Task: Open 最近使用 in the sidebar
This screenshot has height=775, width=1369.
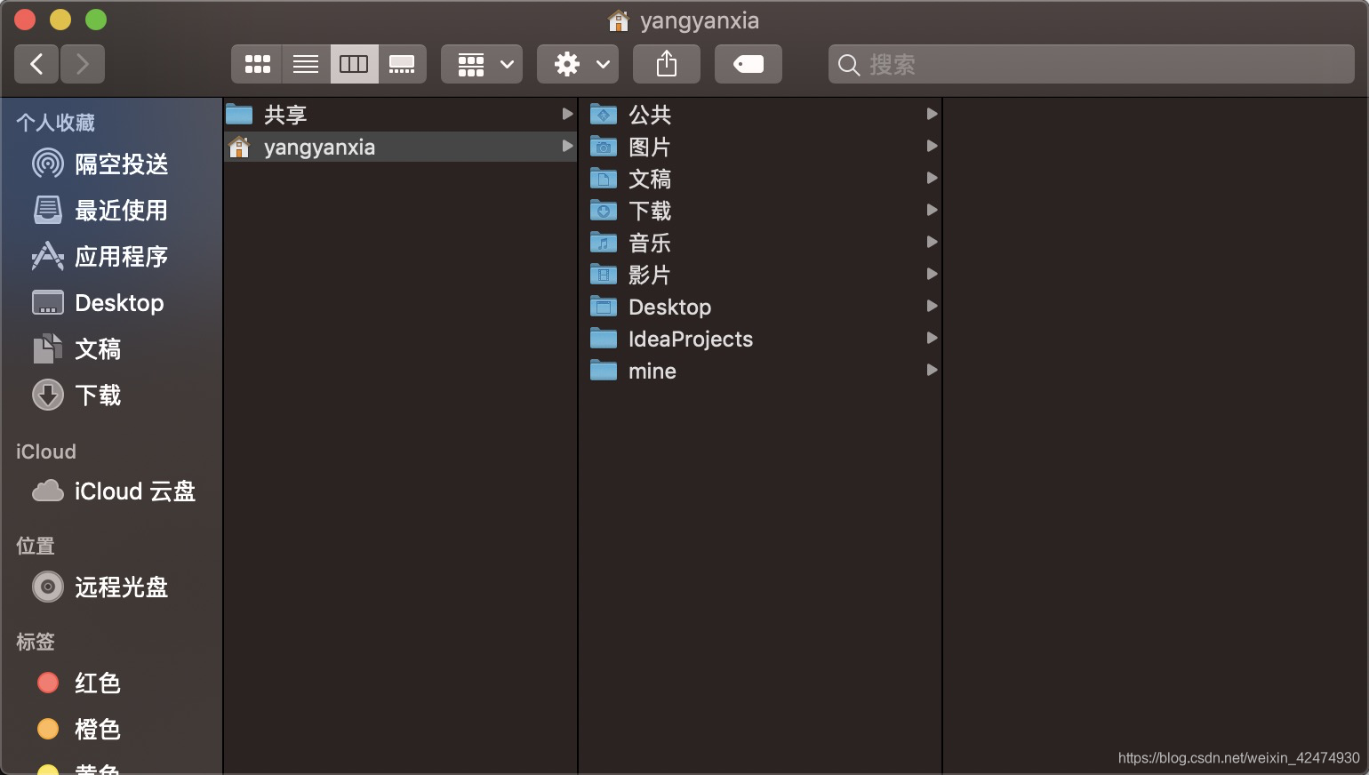Action: [111, 211]
